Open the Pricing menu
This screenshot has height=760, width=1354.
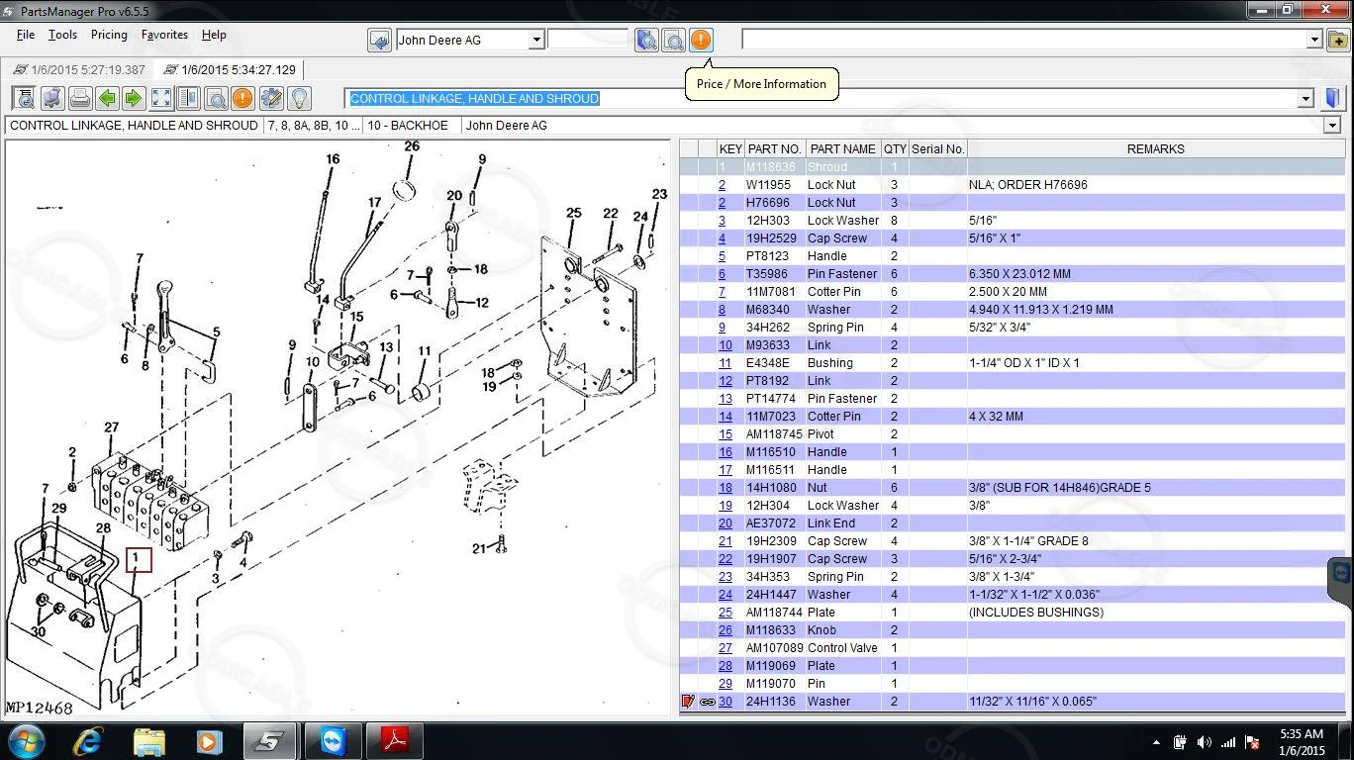coord(109,35)
